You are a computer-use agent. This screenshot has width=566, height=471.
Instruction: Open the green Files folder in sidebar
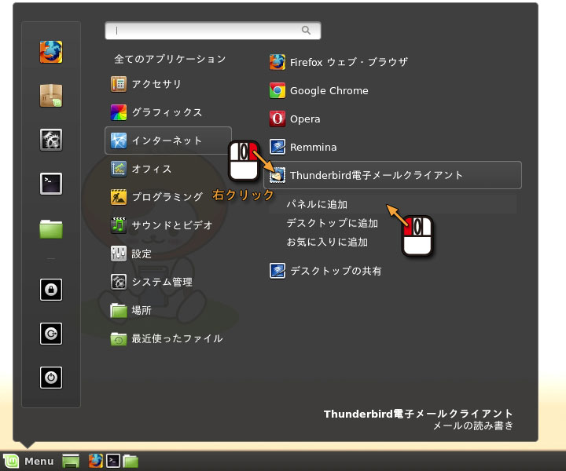pyautogui.click(x=51, y=228)
